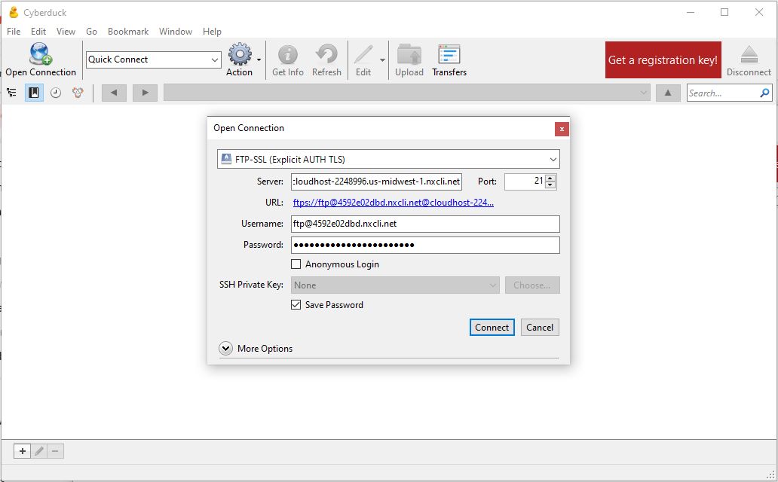This screenshot has width=778, height=482.
Task: Open the Bookmark menu
Action: pos(128,31)
